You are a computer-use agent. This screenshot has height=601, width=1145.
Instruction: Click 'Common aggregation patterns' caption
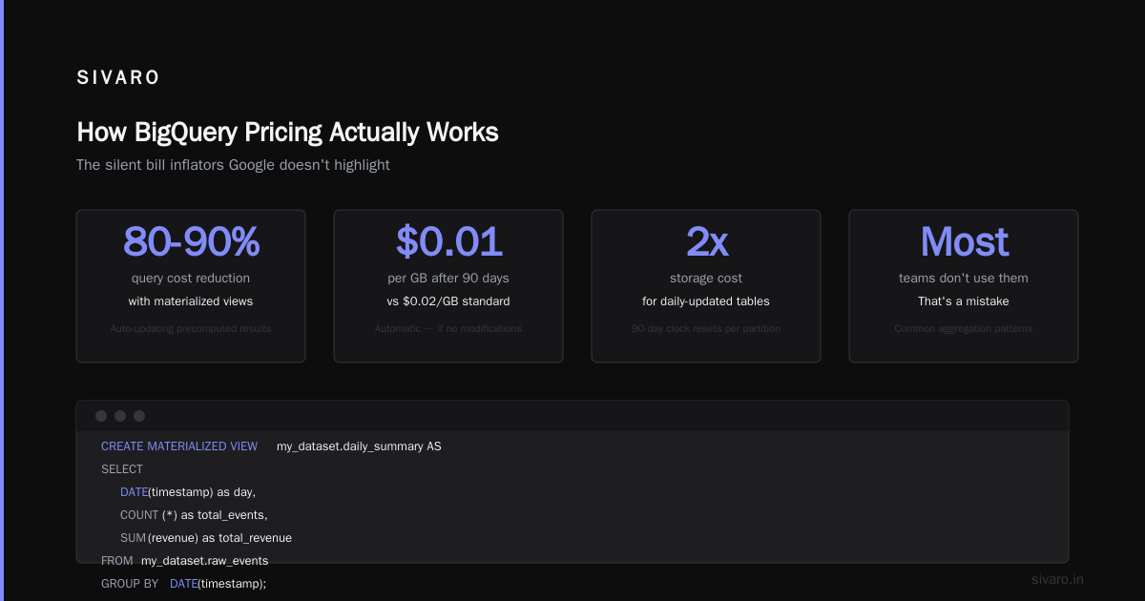[x=964, y=328]
